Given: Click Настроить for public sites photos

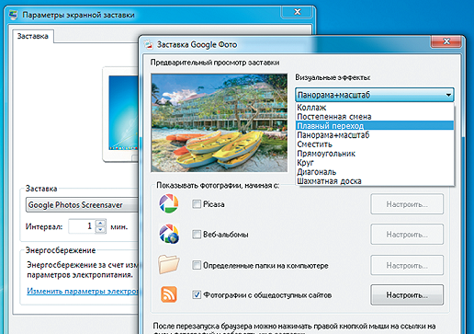Looking at the screenshot, I should [x=407, y=294].
